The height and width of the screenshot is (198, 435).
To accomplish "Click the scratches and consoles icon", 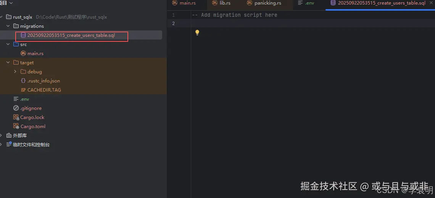I will point(9,144).
